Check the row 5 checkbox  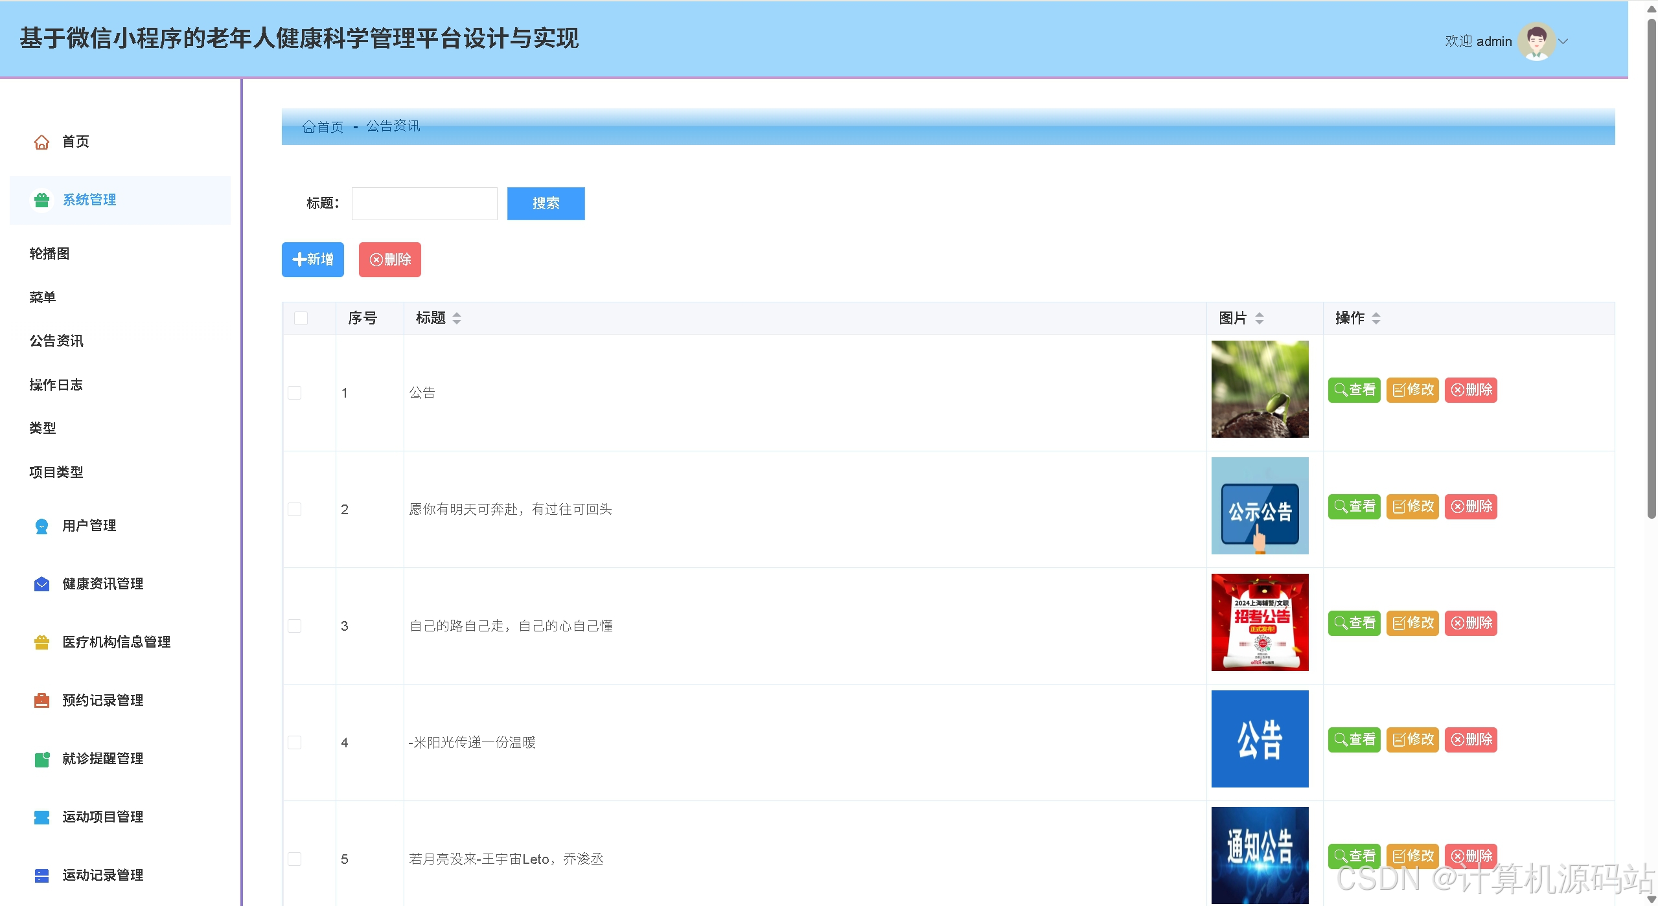coord(294,859)
